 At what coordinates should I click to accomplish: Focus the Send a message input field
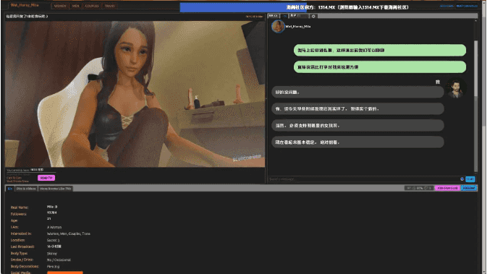tap(363, 179)
